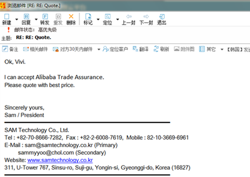This screenshot has width=250, height=177.
Task: Click the 标记 (Mark) icon
Action: (88, 20)
